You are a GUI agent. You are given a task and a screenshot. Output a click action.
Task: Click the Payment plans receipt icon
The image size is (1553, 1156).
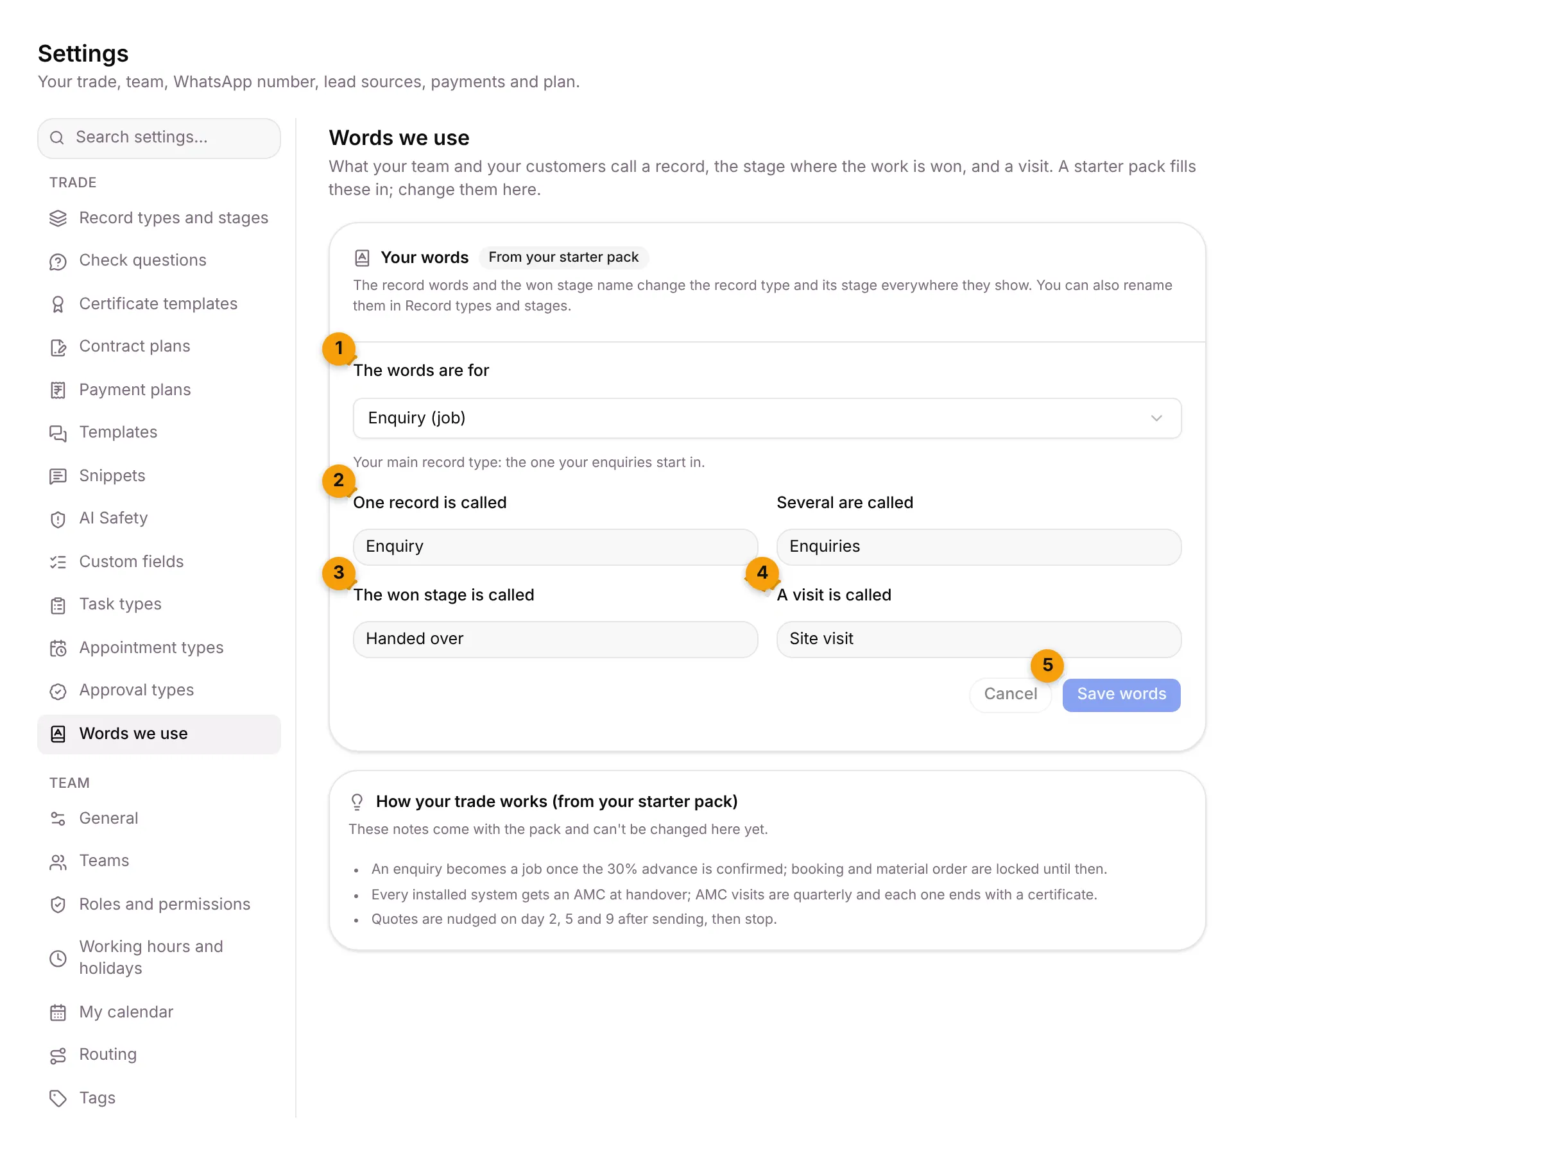58,391
